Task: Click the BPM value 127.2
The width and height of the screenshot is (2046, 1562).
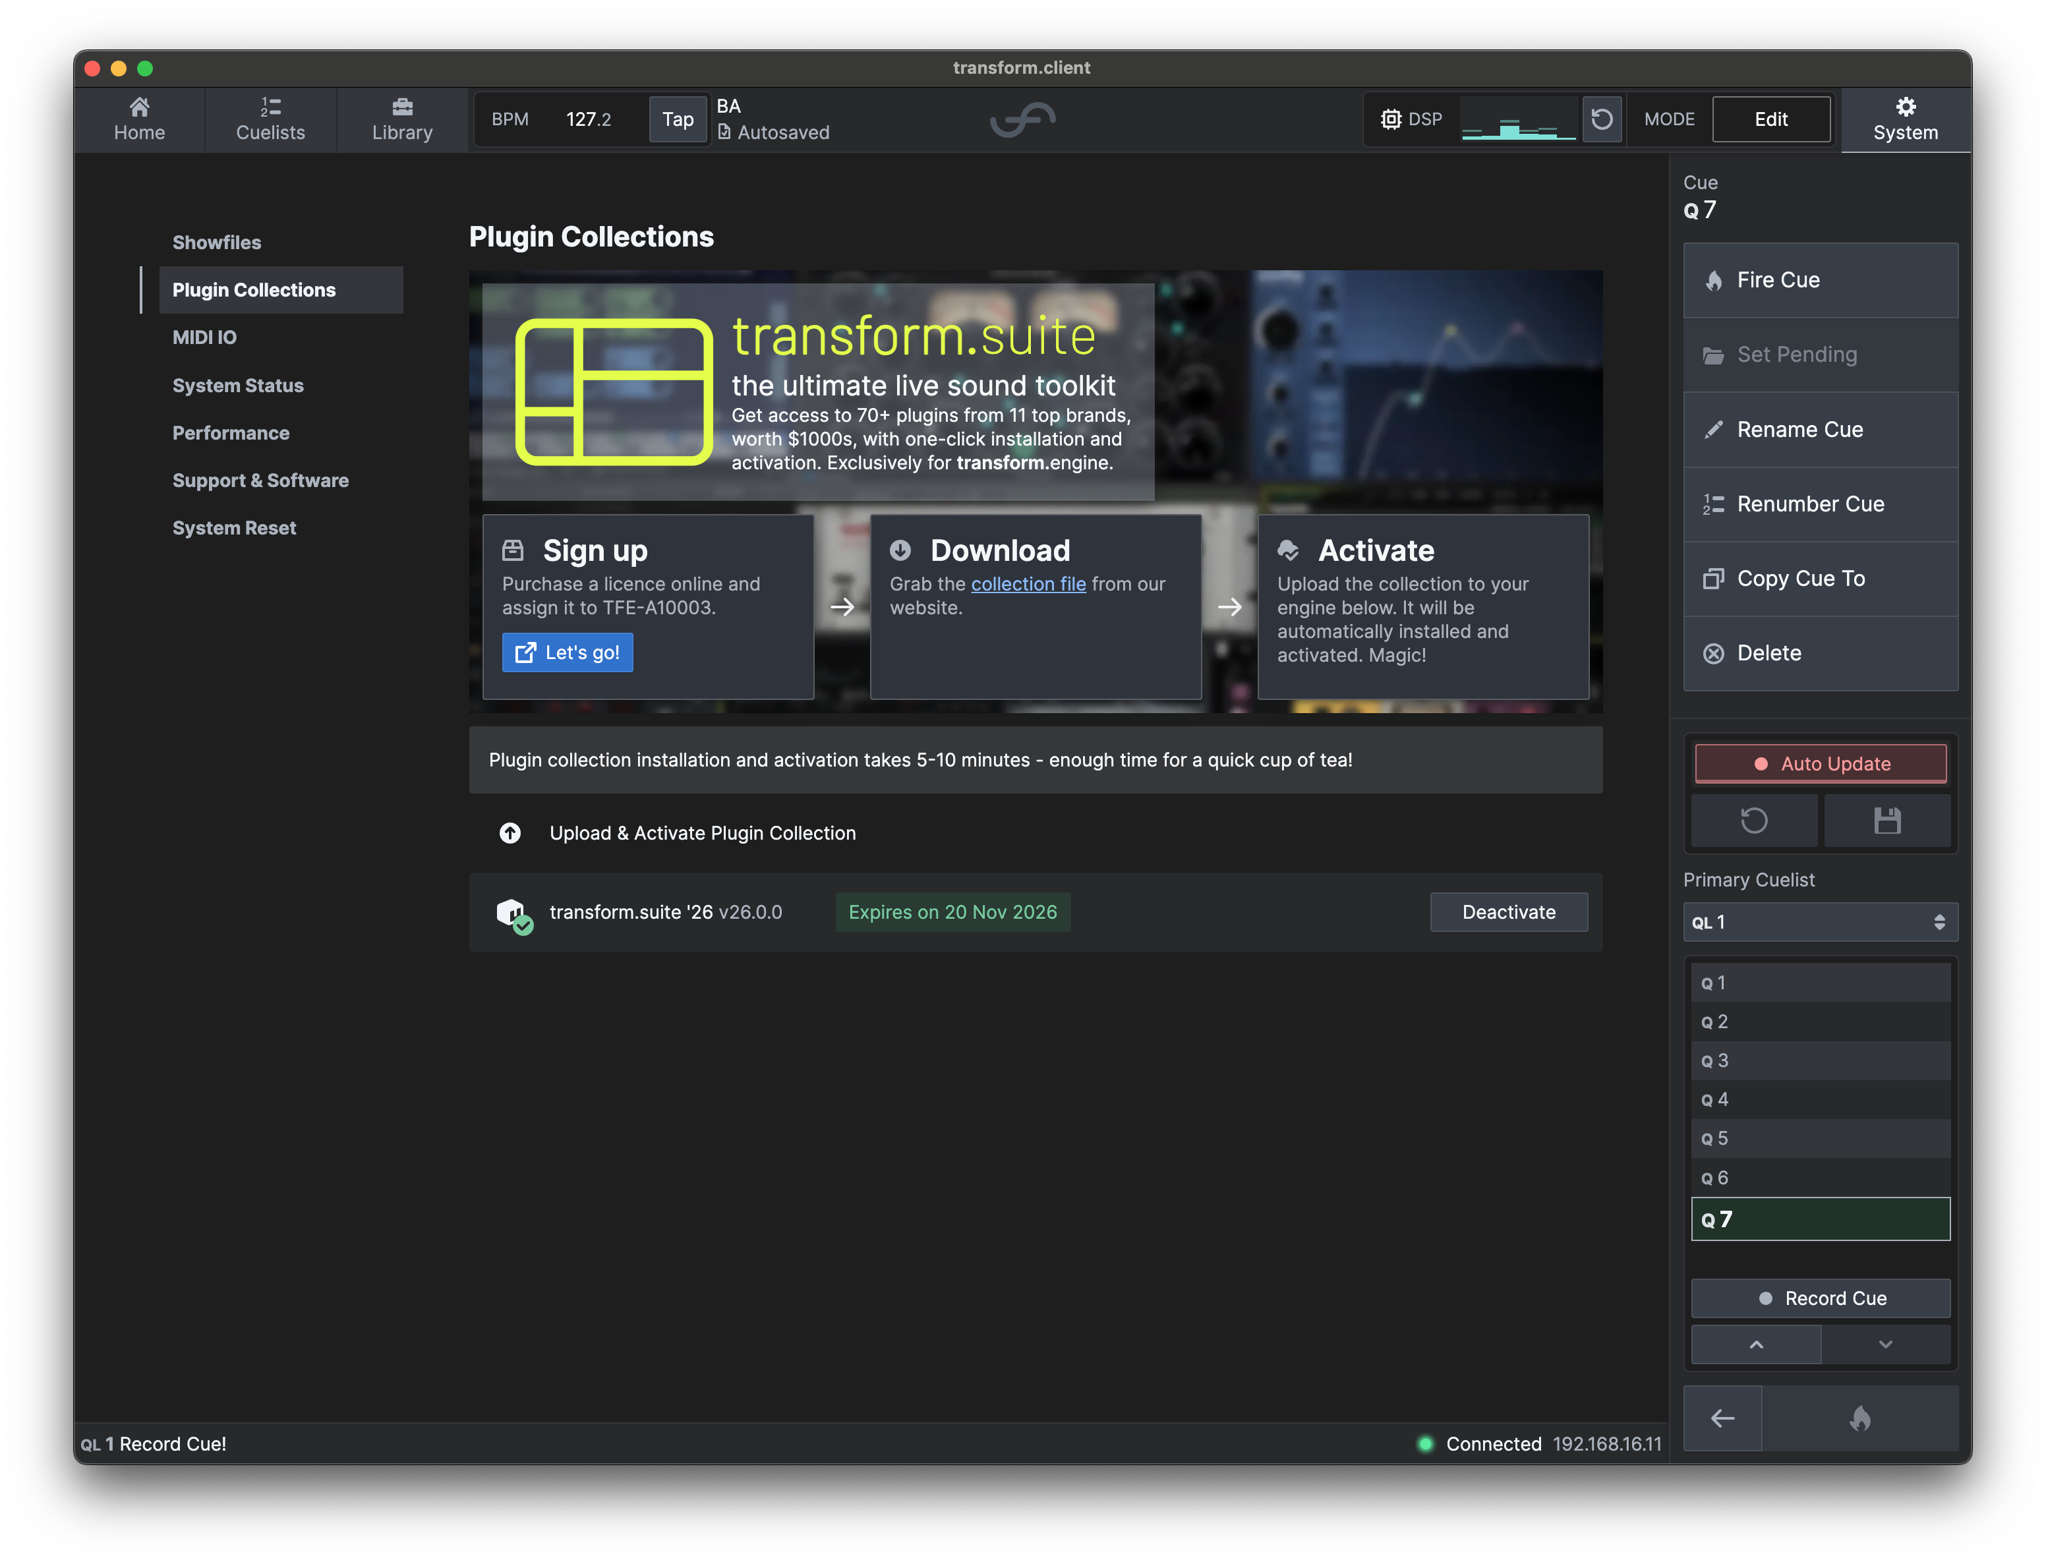Action: [x=589, y=119]
